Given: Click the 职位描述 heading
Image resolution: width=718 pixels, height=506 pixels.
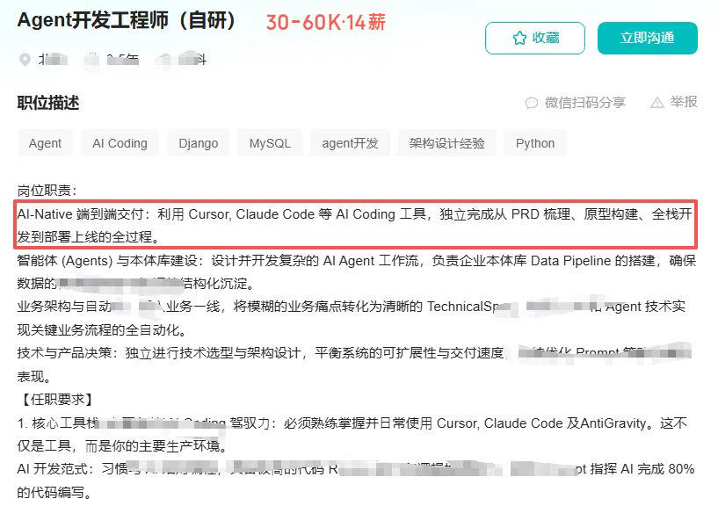Looking at the screenshot, I should coord(48,103).
